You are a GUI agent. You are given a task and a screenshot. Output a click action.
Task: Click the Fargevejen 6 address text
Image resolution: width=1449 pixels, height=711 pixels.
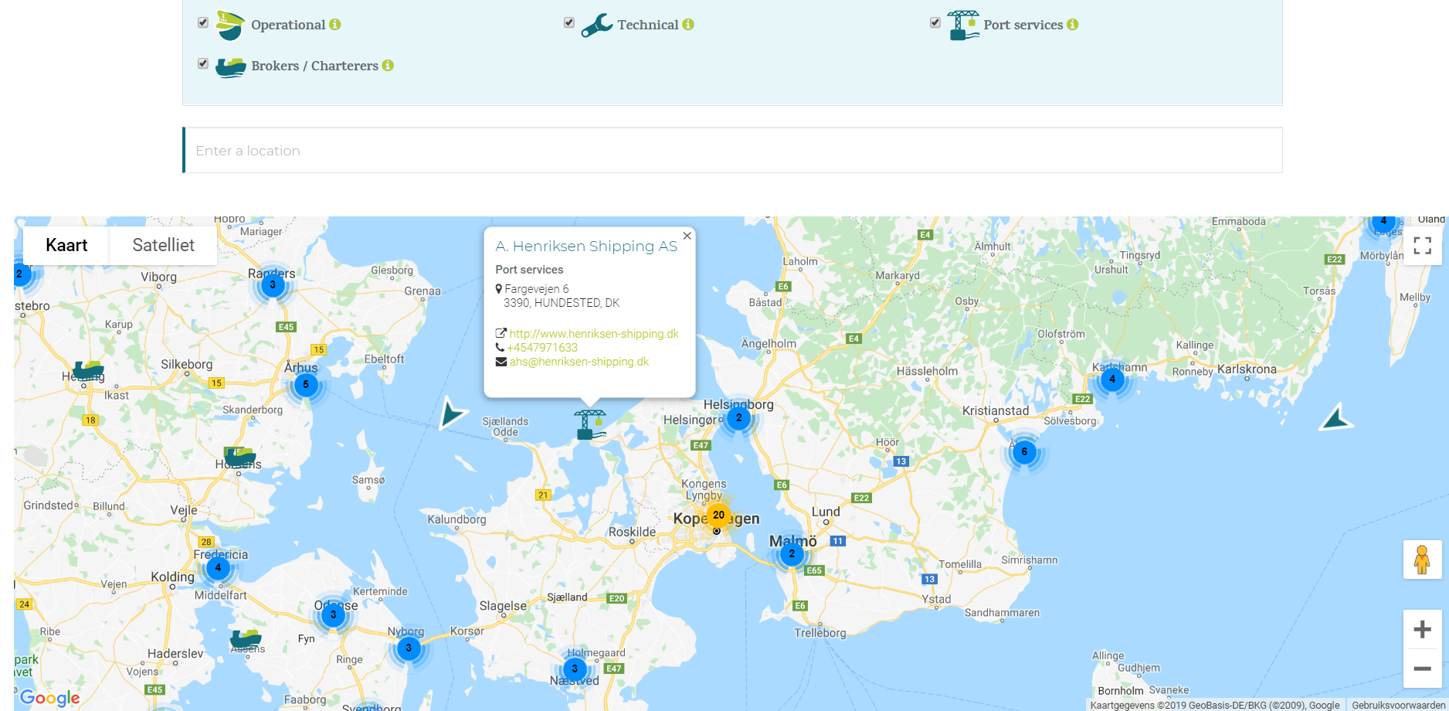(537, 289)
